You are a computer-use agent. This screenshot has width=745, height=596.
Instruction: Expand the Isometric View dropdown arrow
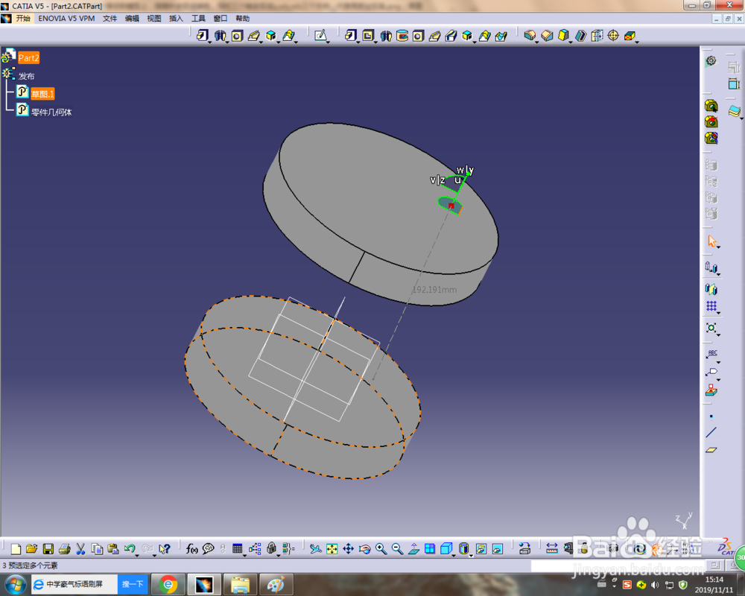[453, 555]
